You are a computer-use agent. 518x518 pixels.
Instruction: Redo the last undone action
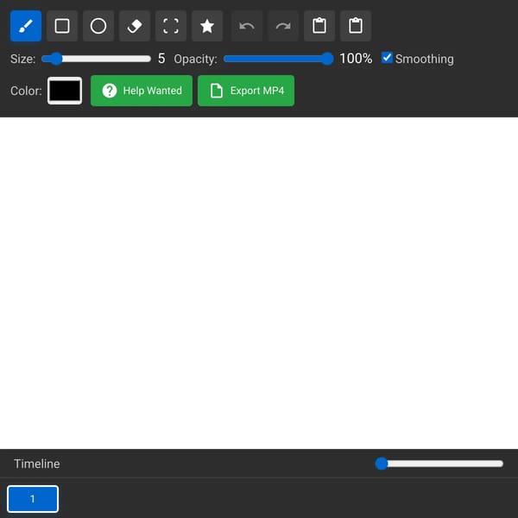[283, 26]
